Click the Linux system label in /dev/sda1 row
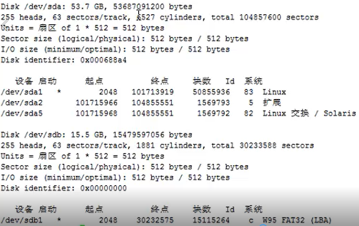 [x=274, y=92]
